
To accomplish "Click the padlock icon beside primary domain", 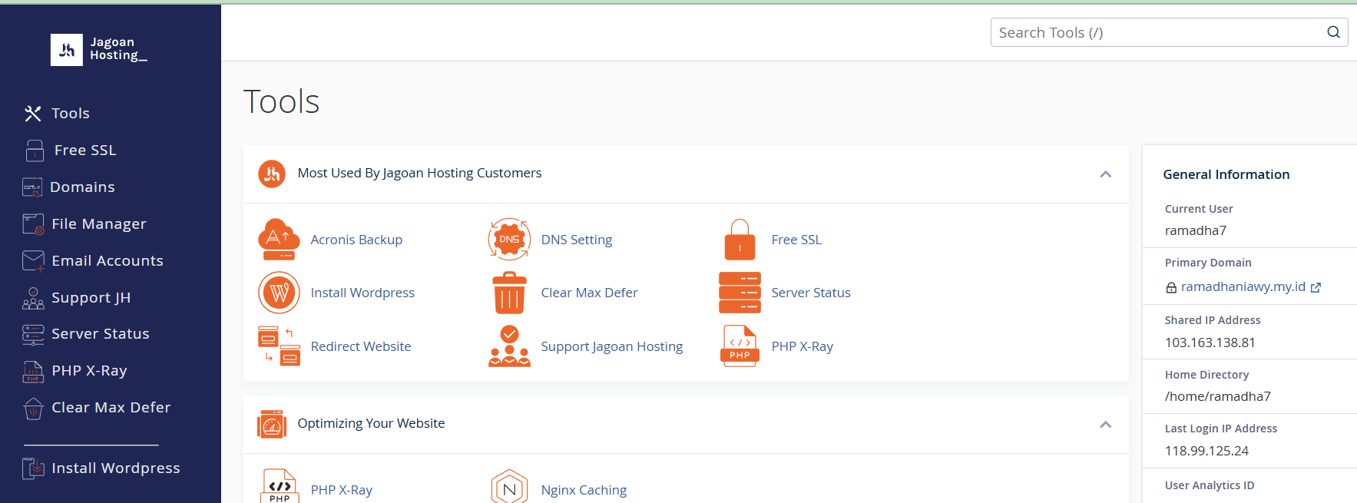I will 1171,288.
